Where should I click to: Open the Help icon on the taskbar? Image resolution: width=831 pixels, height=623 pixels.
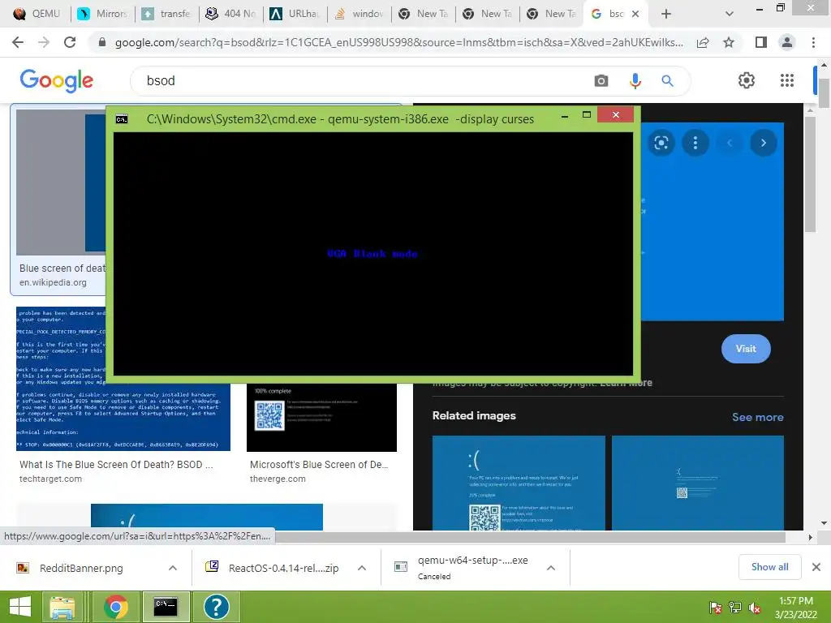[216, 607]
